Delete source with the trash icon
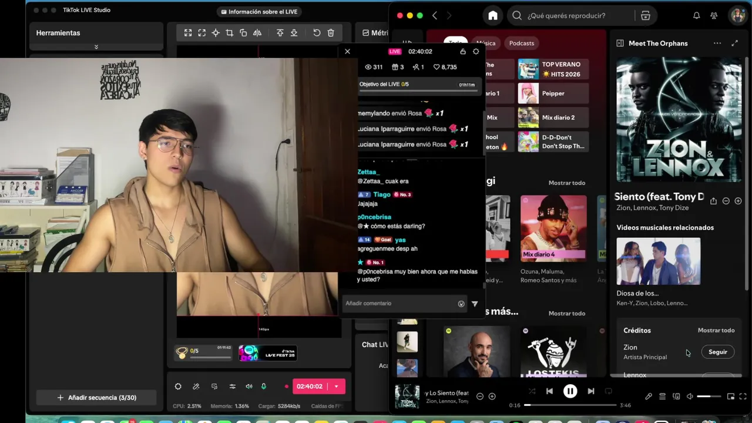 (331, 33)
